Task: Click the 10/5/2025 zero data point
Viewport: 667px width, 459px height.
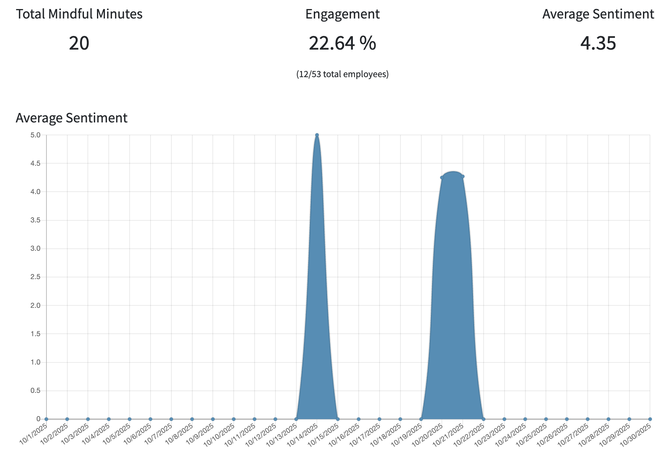Action: 130,419
